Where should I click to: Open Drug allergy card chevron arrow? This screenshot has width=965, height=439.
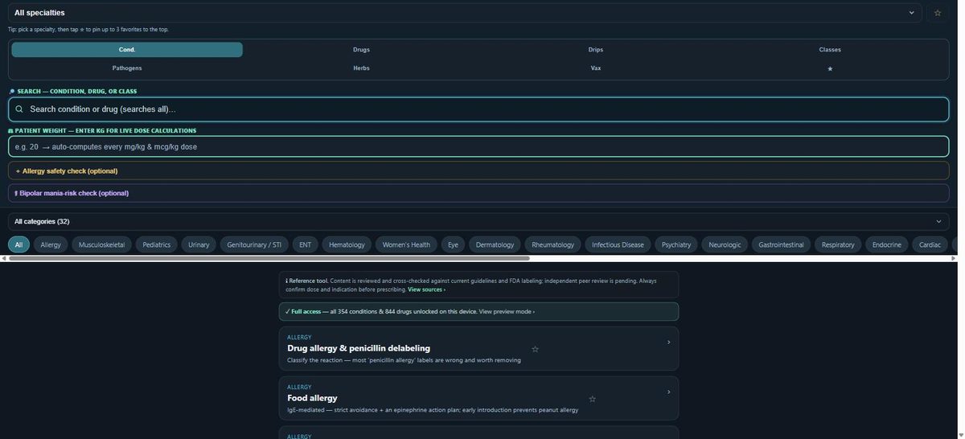668,342
